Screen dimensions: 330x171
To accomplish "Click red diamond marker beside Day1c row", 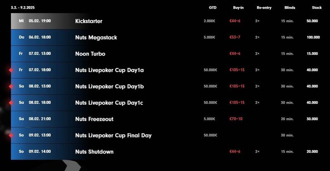I will coord(11,103).
